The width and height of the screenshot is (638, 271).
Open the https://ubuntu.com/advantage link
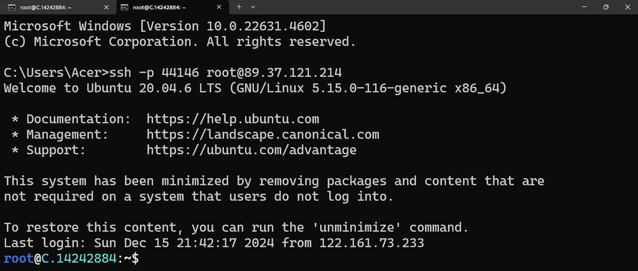252,150
